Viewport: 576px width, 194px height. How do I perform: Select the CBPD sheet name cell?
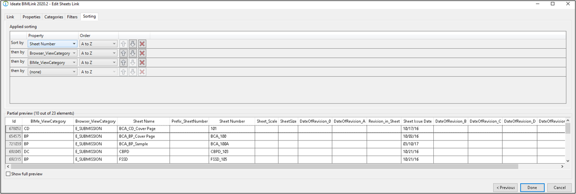[x=144, y=152]
